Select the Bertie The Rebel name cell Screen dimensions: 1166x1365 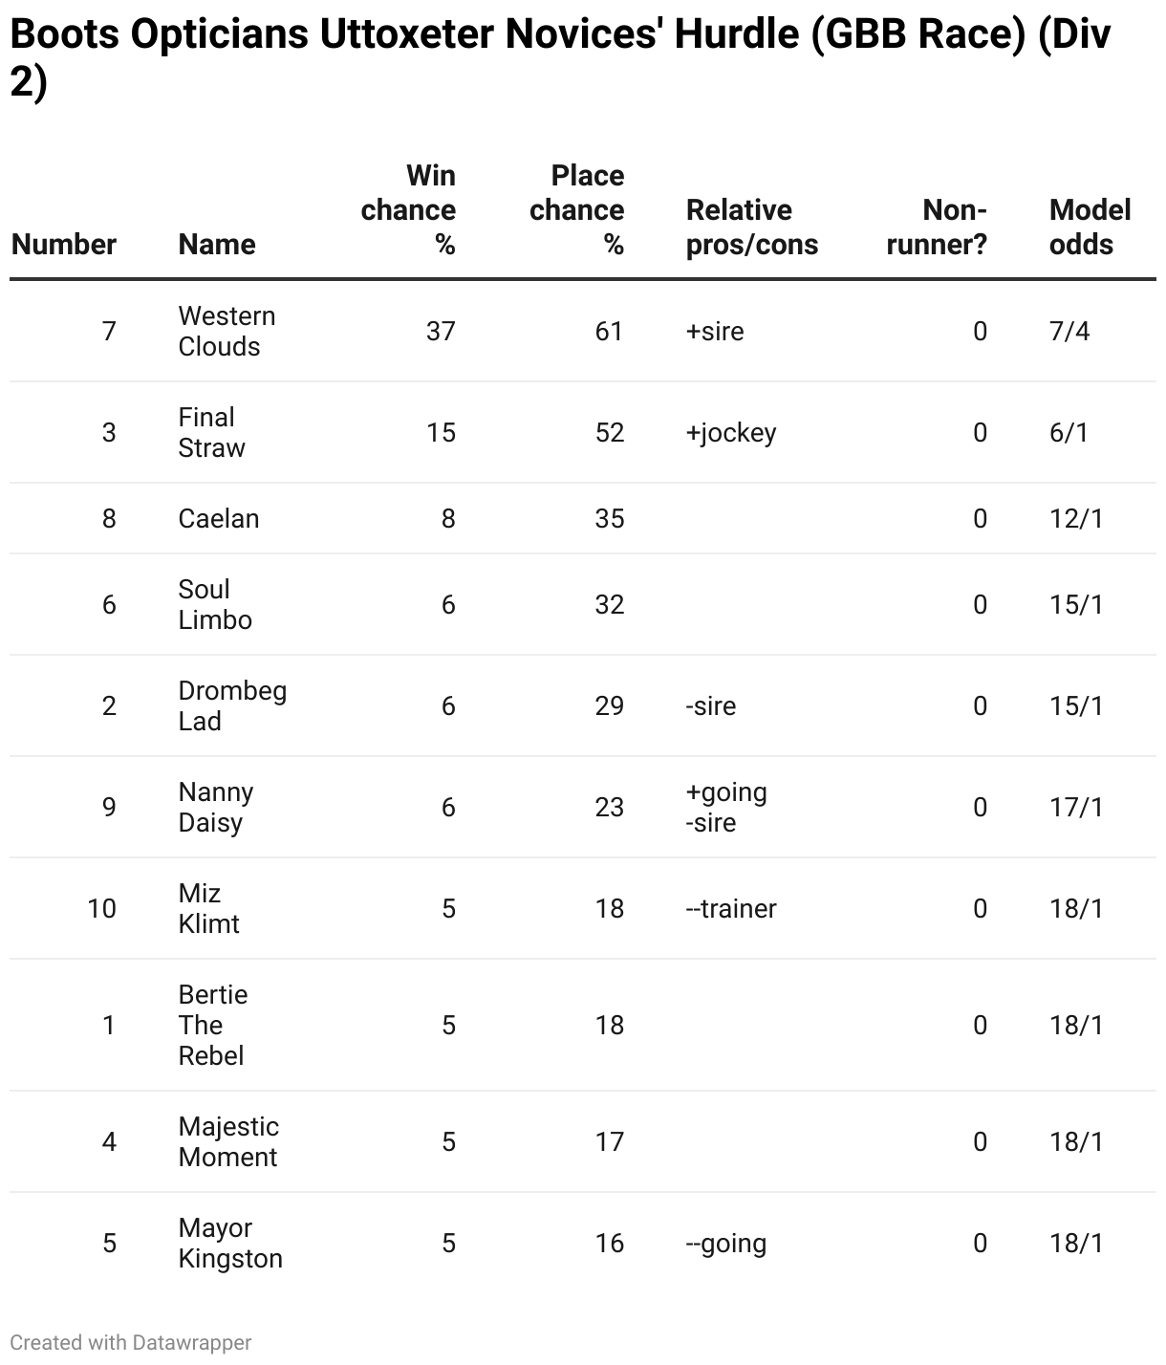click(213, 1026)
